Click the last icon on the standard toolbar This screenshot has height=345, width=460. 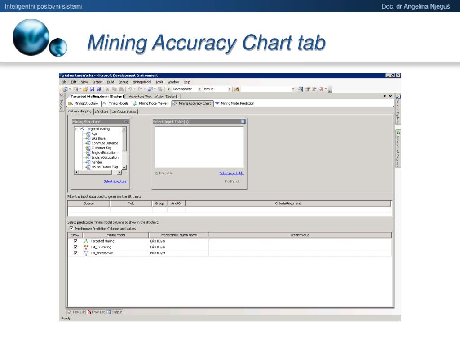(321, 89)
